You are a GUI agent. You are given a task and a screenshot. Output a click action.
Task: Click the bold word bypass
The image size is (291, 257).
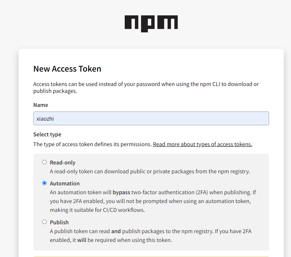coord(121,192)
